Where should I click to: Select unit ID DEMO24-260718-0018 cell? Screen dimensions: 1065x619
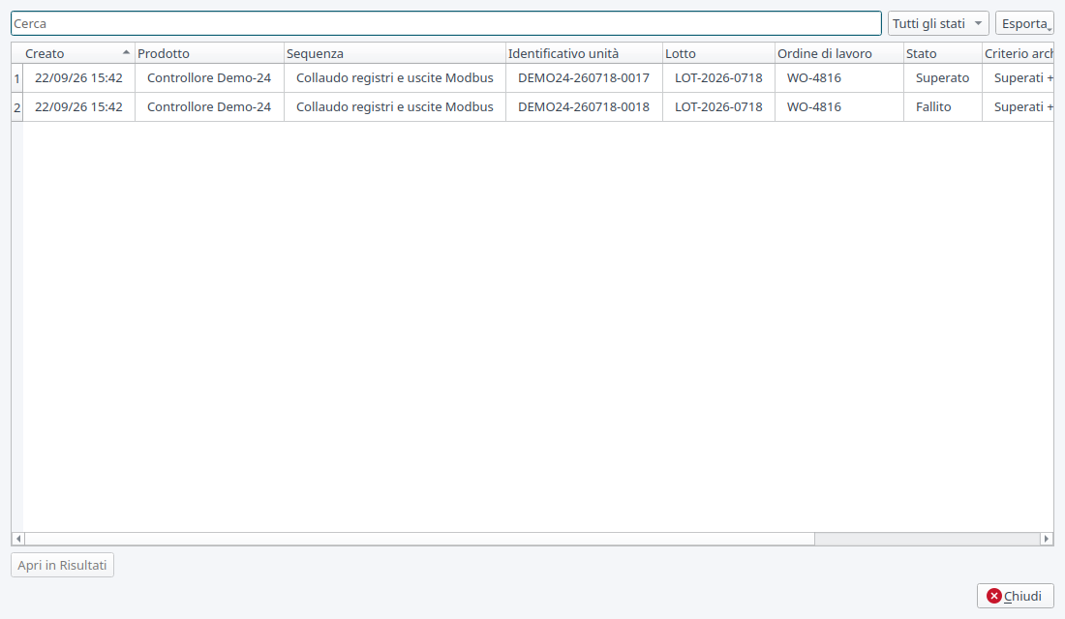click(584, 107)
